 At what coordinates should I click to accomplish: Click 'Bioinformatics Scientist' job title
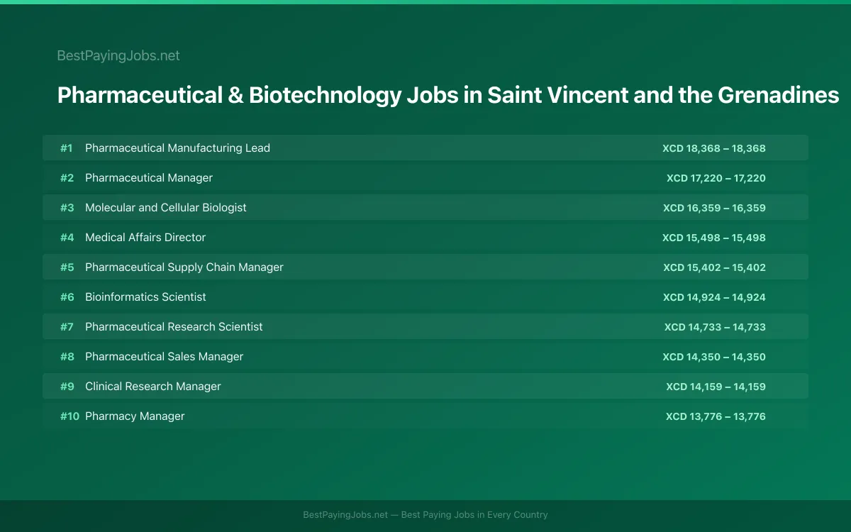(145, 297)
